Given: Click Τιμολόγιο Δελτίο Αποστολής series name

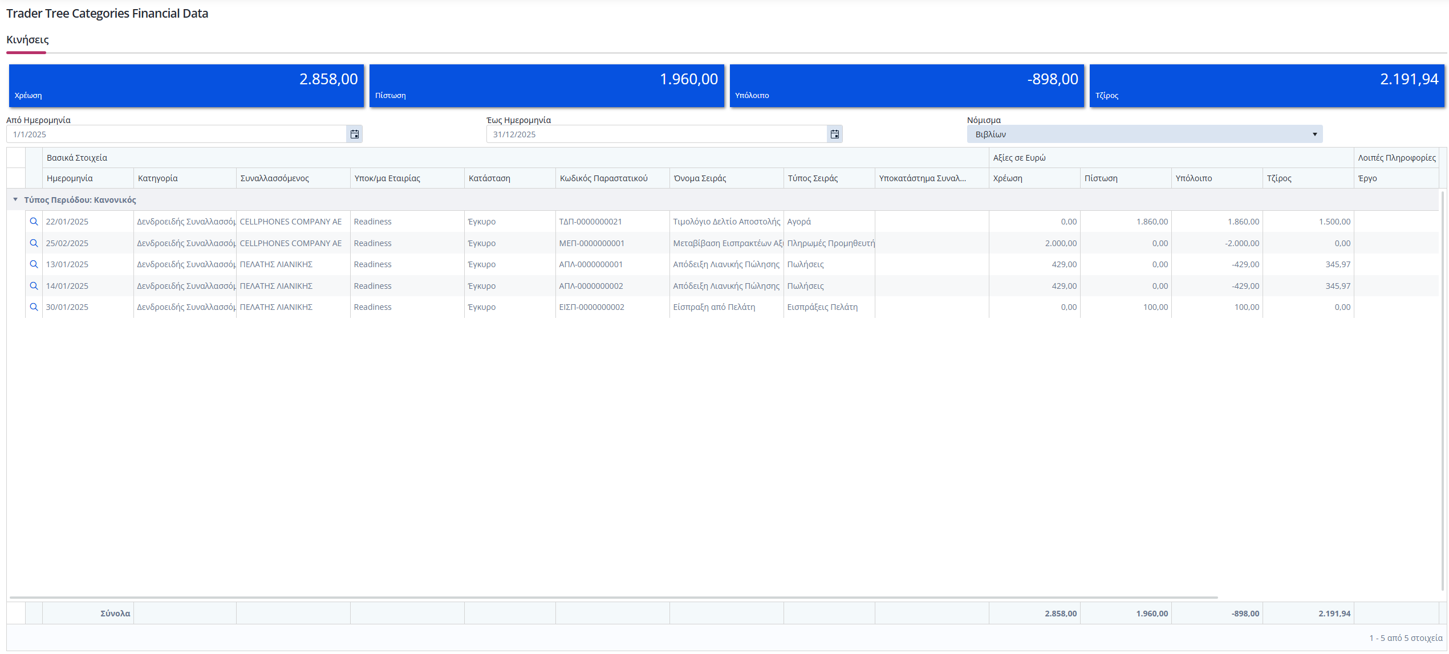Looking at the screenshot, I should pos(726,222).
